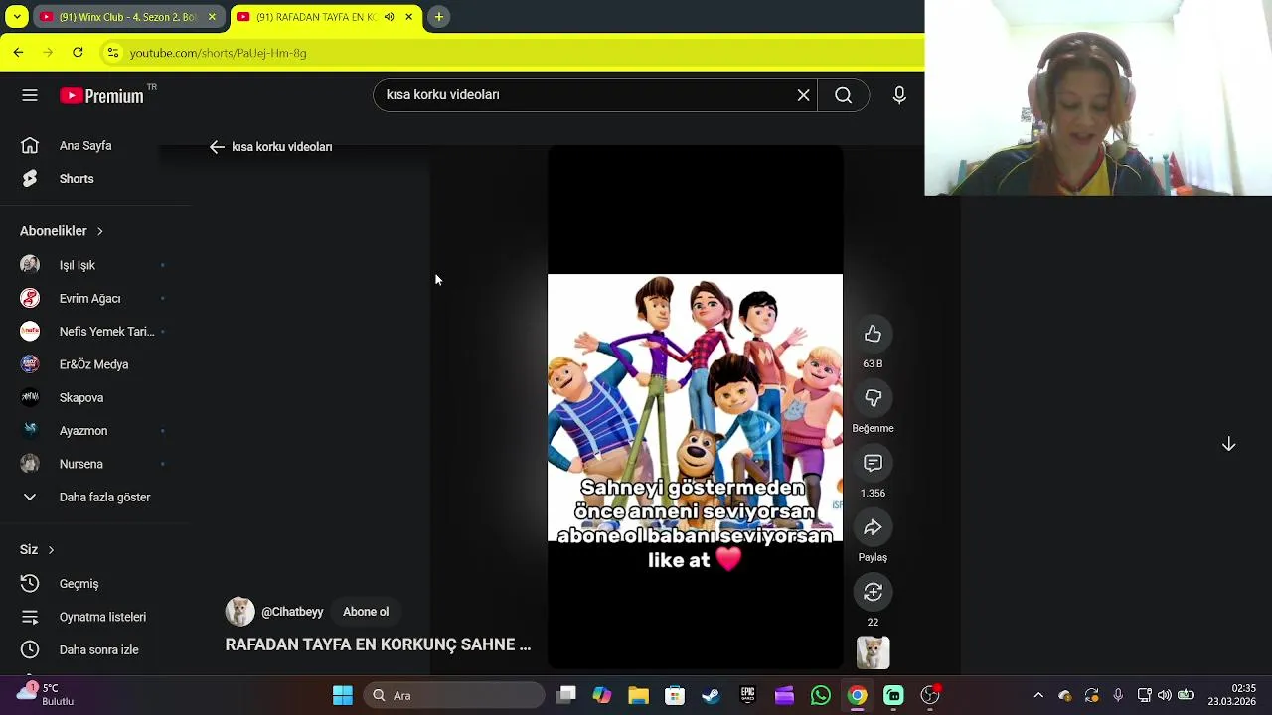The width and height of the screenshot is (1272, 715).
Task: Click Chrome icon in taskbar
Action: [x=857, y=696]
